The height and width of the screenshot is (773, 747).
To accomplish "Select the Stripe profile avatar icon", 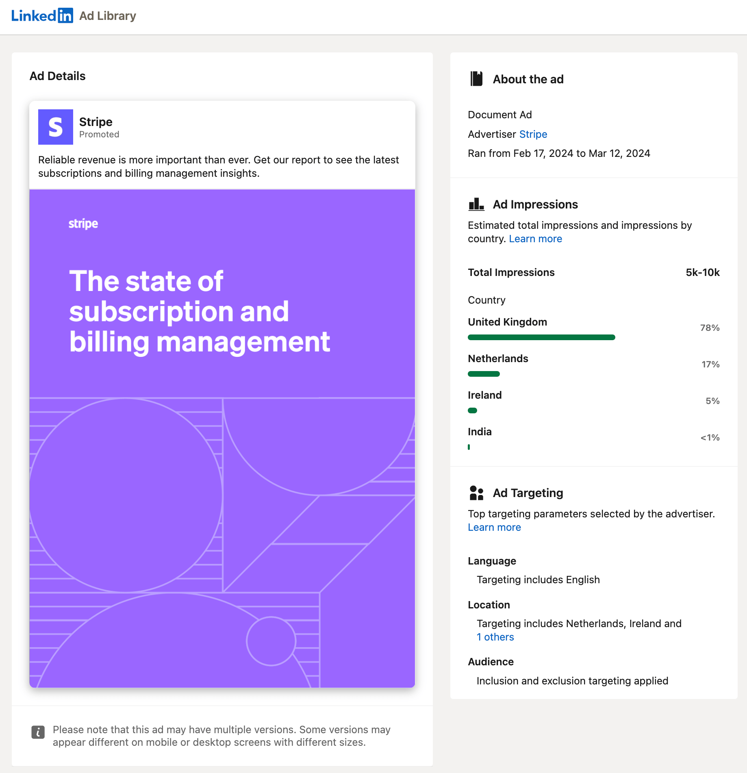I will point(55,127).
